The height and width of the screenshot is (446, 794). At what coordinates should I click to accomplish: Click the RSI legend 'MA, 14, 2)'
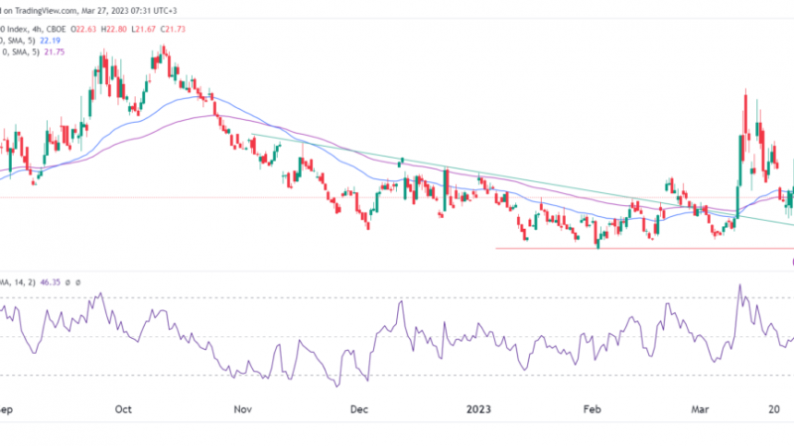point(18,282)
